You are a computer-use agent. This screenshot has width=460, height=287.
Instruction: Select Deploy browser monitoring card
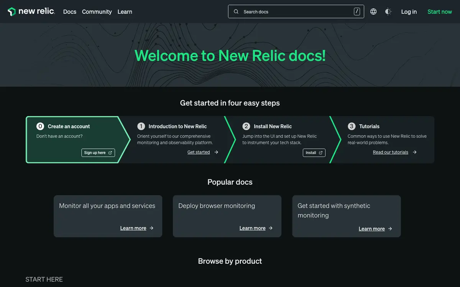click(227, 216)
